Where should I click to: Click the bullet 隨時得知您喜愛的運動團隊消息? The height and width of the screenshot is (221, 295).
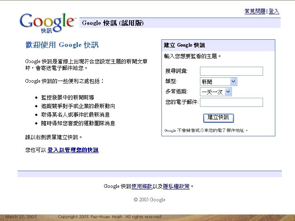click(x=78, y=123)
